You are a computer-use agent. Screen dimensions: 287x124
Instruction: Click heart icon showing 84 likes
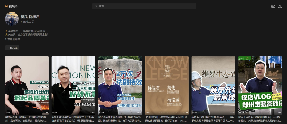coord(277,113)
